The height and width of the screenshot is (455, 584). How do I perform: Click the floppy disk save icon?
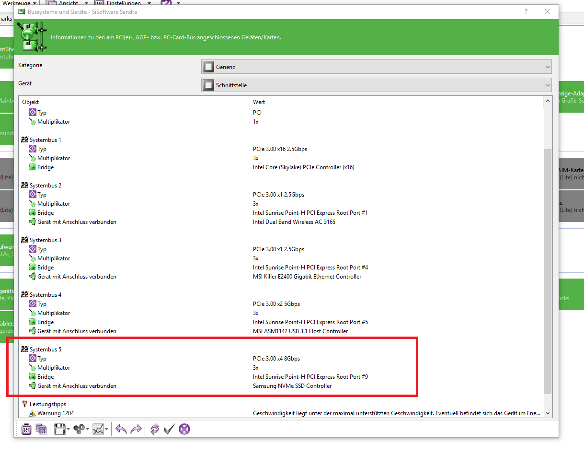(59, 429)
